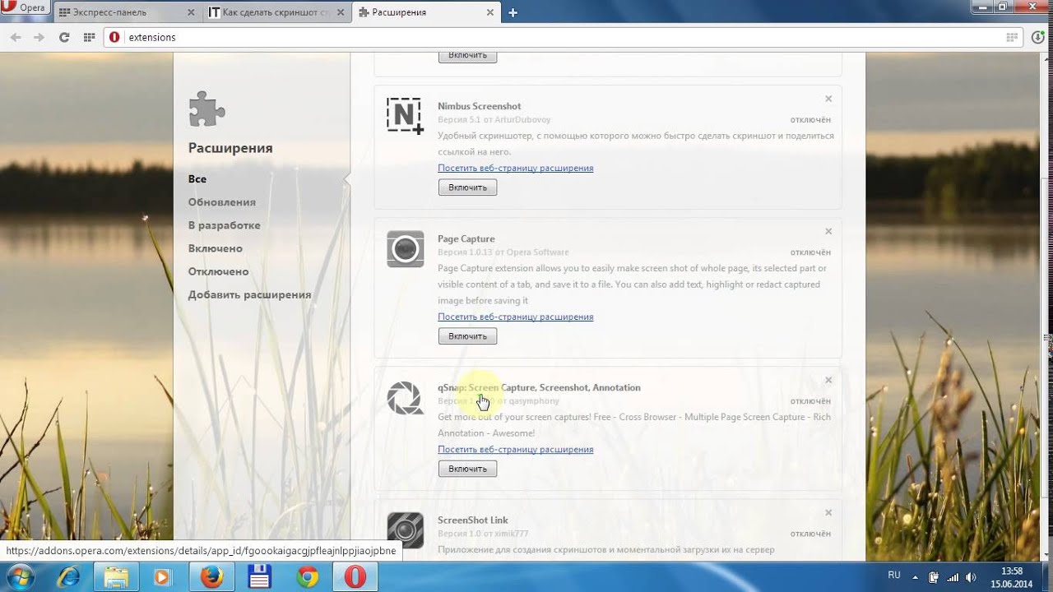
Task: Click the Page Capture title
Action: click(466, 238)
